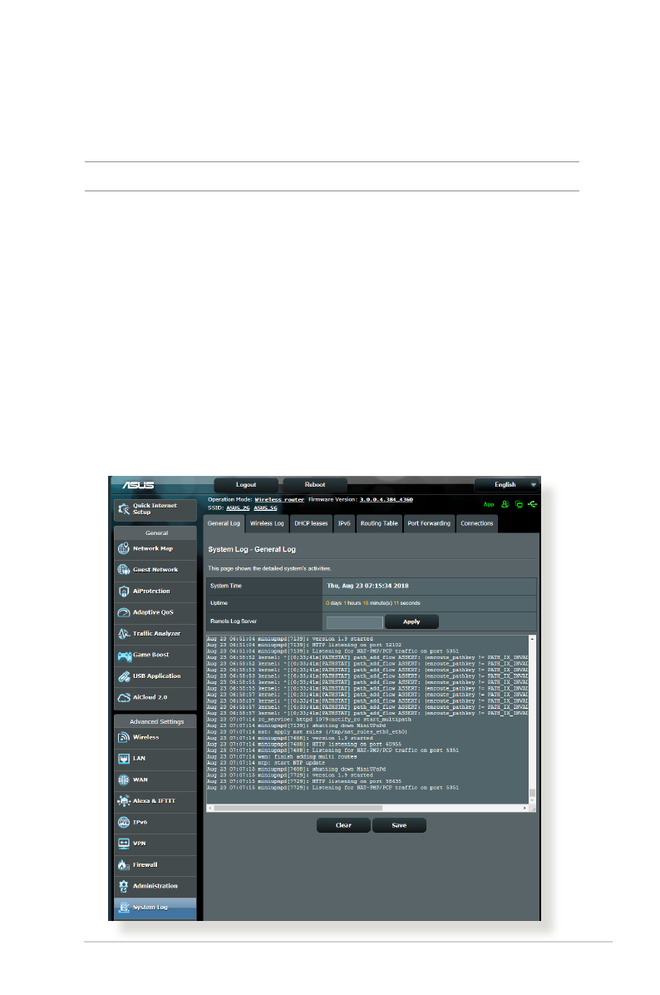Select the Port Forwarding tab
Image resolution: width=660 pixels, height=995 pixels.
point(429,523)
